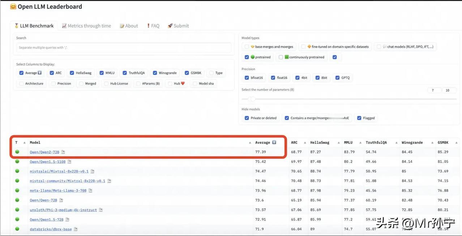Click the sort arrow in the T column header
Screen dimensions: 462x236
(25, 143)
